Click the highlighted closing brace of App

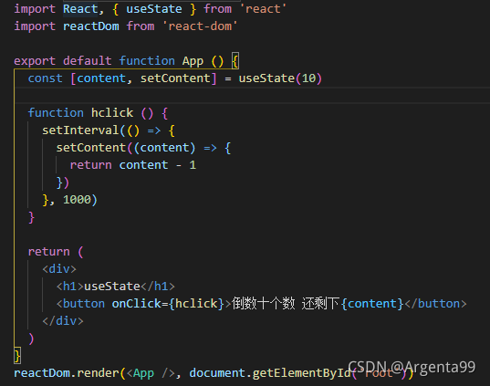click(17, 356)
